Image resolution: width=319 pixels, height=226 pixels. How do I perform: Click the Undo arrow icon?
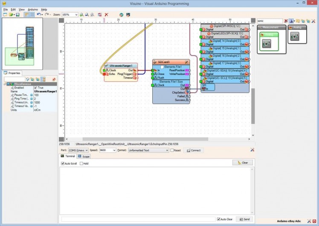click(x=38, y=14)
